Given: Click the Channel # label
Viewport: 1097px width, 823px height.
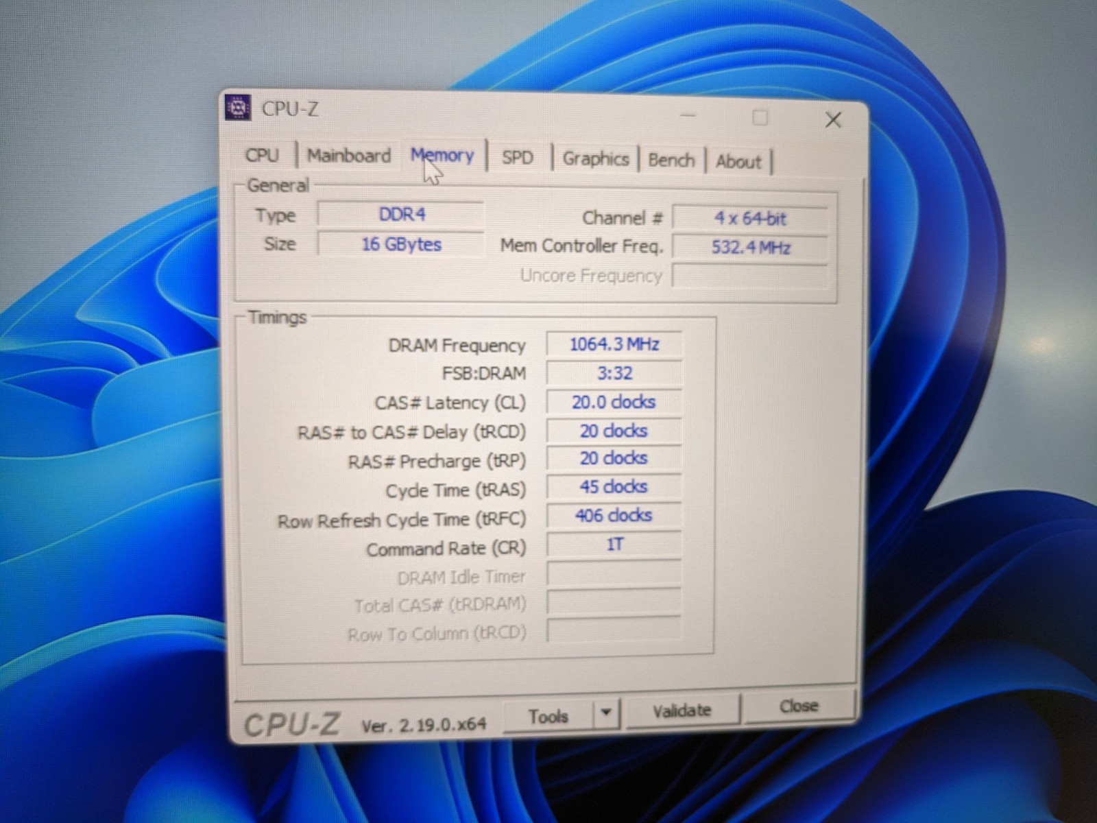Looking at the screenshot, I should [623, 217].
